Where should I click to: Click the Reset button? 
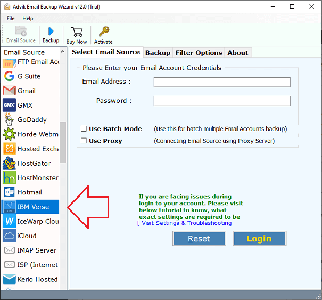pos(199,239)
